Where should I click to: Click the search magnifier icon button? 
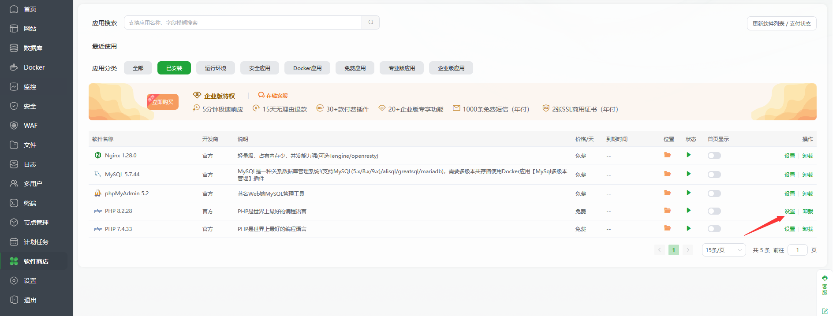click(371, 22)
